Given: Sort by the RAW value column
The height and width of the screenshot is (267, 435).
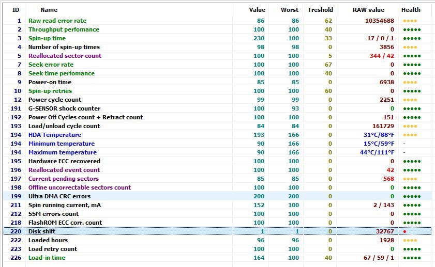Looking at the screenshot, I should [368, 10].
